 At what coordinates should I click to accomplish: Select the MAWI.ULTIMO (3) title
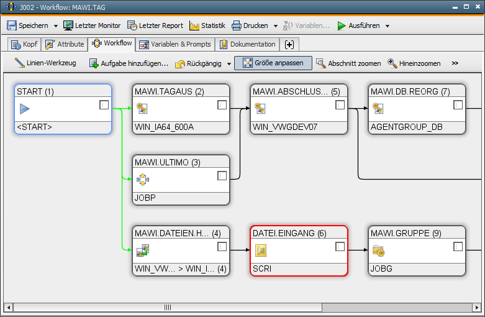pyautogui.click(x=167, y=162)
